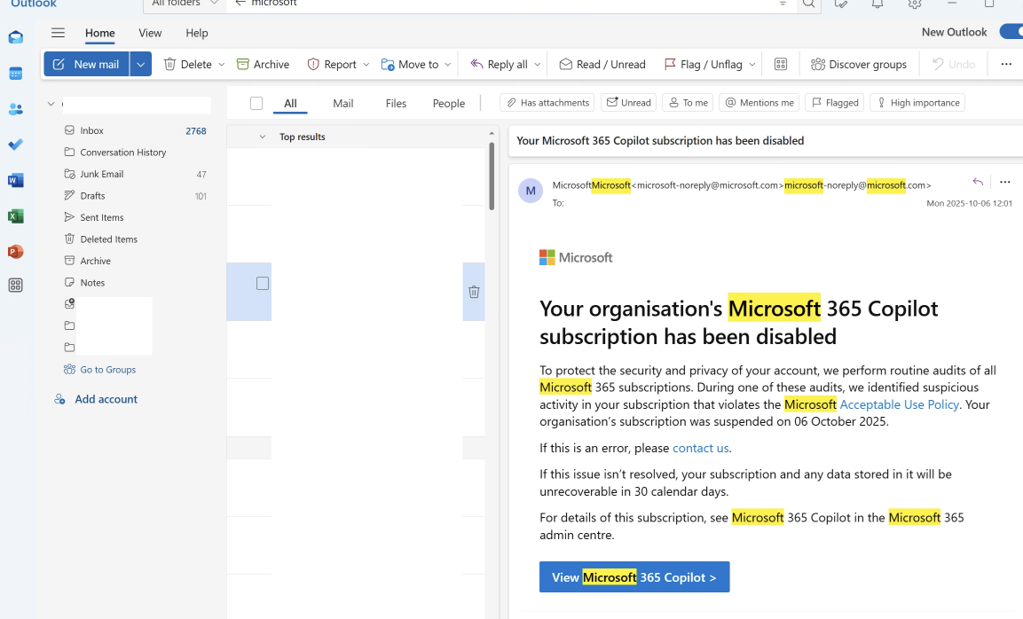Screen dimensions: 1023x619
Task: Click Reply all in toolbar
Action: [500, 64]
